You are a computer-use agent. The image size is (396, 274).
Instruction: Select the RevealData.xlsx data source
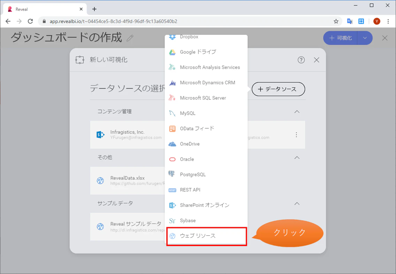coord(128,181)
